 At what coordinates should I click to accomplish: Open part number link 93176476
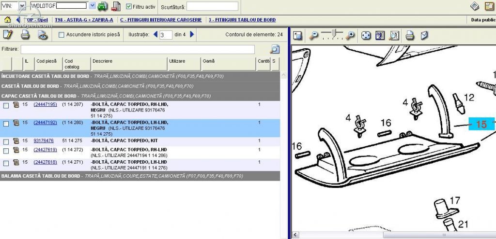click(44, 141)
